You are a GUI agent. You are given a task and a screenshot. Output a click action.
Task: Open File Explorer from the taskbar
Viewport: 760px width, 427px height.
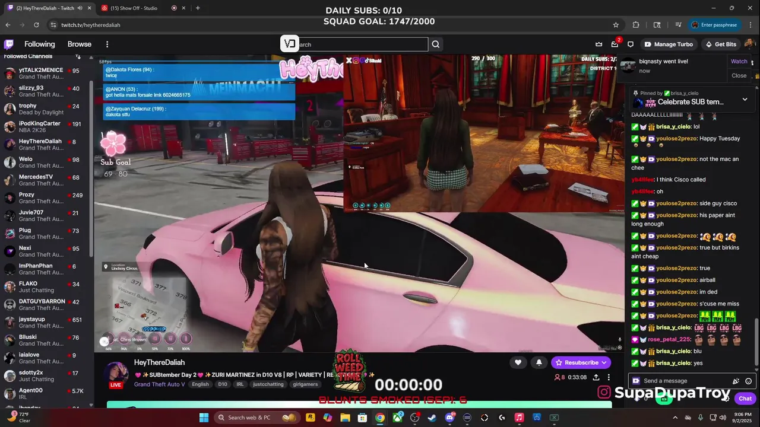(x=345, y=418)
